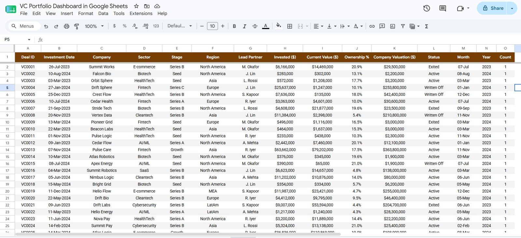Open horizontal align dropdown
The height and width of the screenshot is (238, 521).
click(x=318, y=26)
